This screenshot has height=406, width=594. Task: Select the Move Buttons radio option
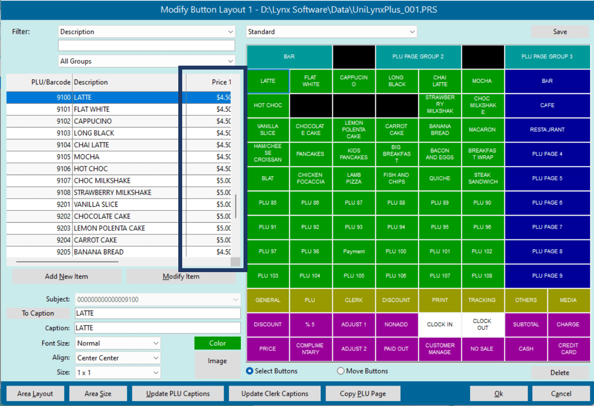pos(341,371)
